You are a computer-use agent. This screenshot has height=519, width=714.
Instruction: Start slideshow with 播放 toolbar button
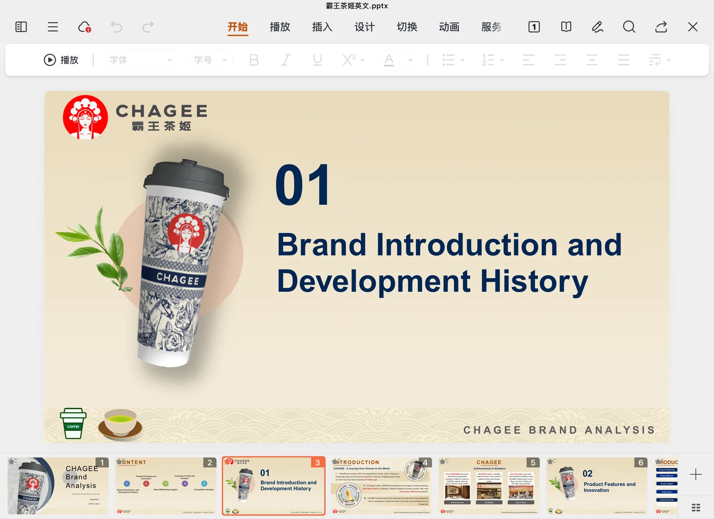[x=61, y=60]
